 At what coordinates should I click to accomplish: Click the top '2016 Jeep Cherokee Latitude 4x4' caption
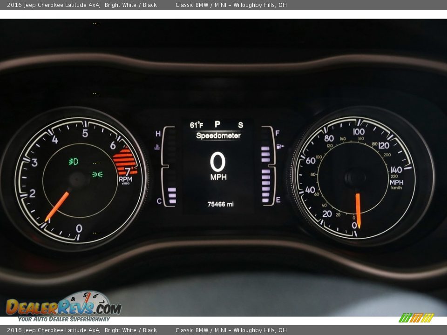[x=54, y=5]
